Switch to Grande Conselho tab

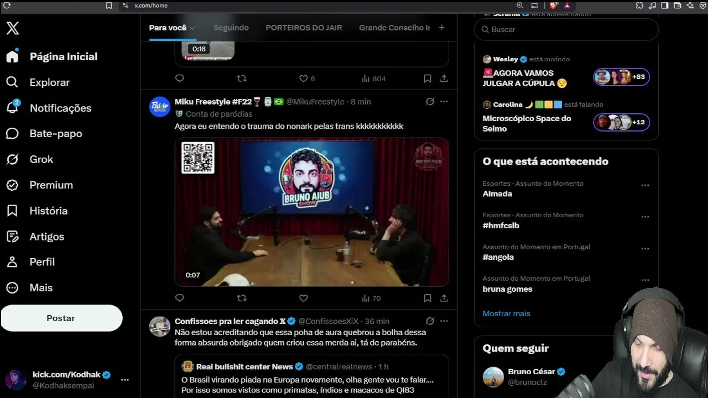(x=394, y=28)
